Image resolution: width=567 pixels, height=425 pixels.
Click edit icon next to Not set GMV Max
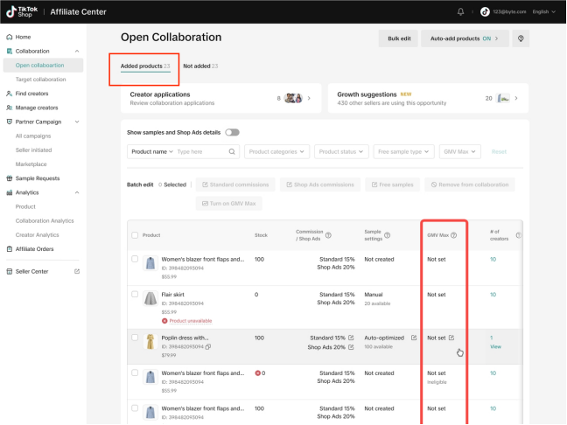[451, 338]
